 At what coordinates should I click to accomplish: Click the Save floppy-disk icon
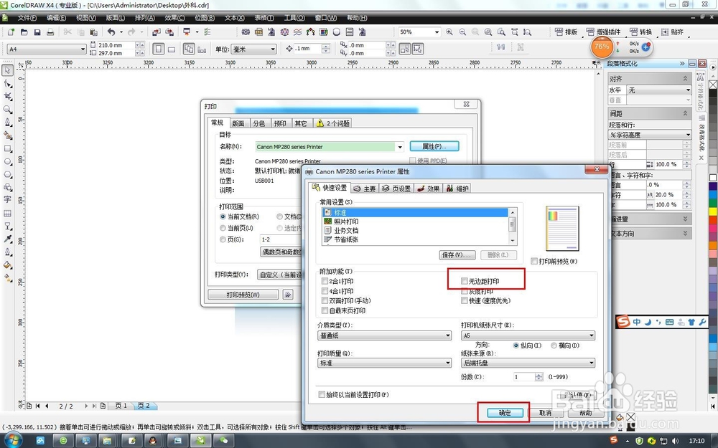click(37, 32)
